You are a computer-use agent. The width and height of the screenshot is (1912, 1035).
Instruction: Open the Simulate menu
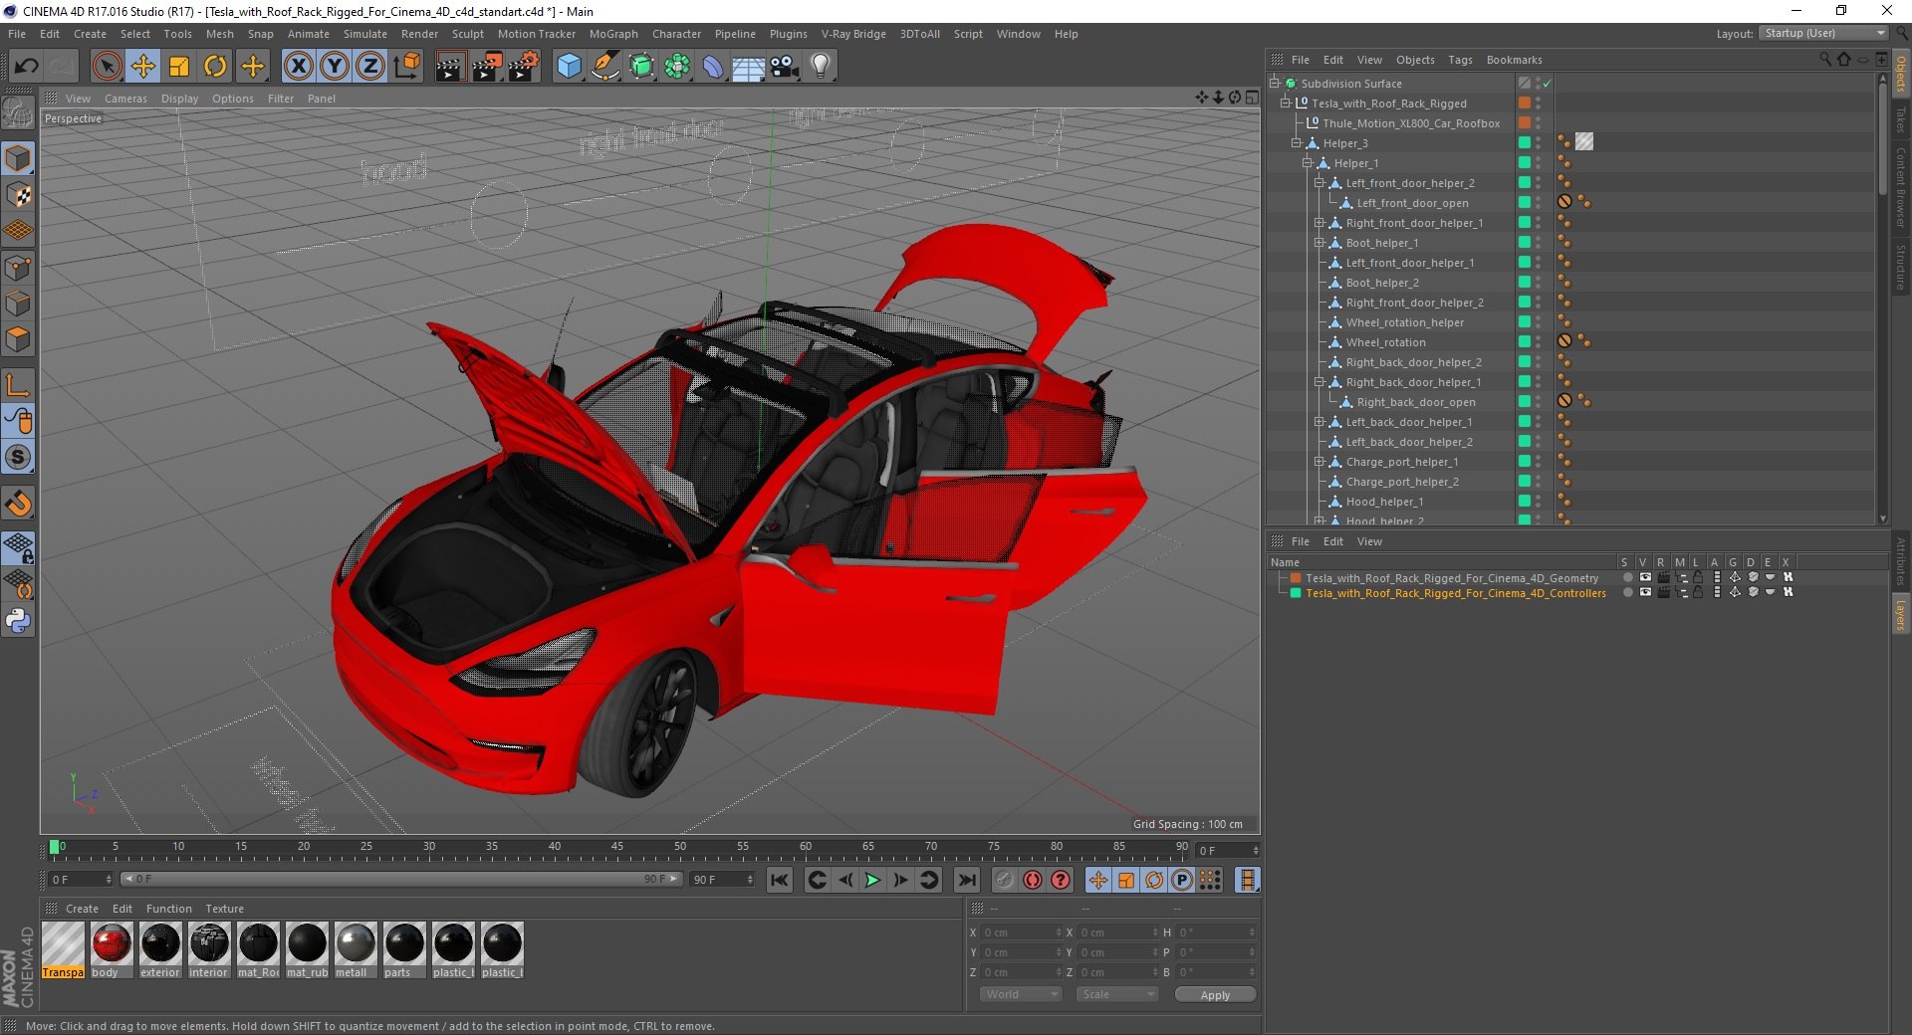click(364, 34)
